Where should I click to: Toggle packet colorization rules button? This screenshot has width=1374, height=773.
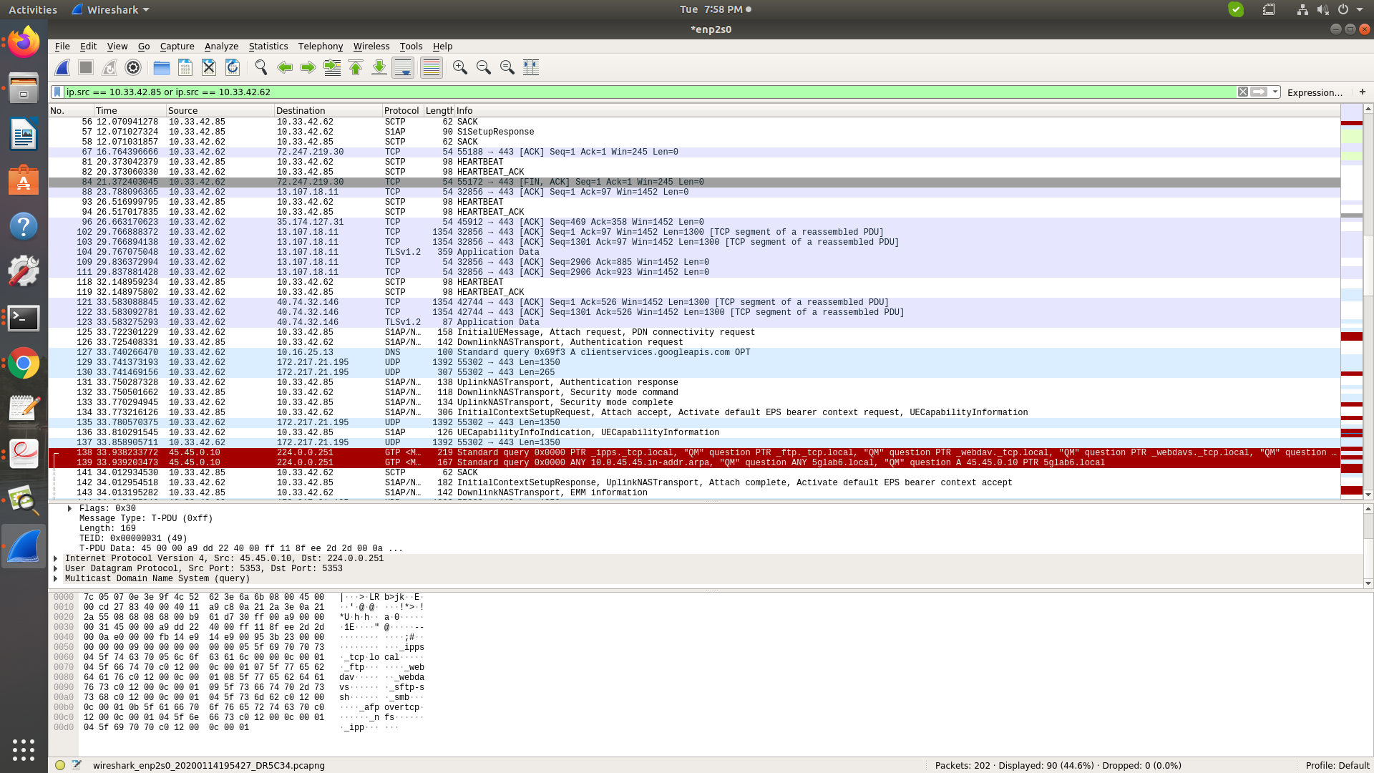tap(431, 67)
